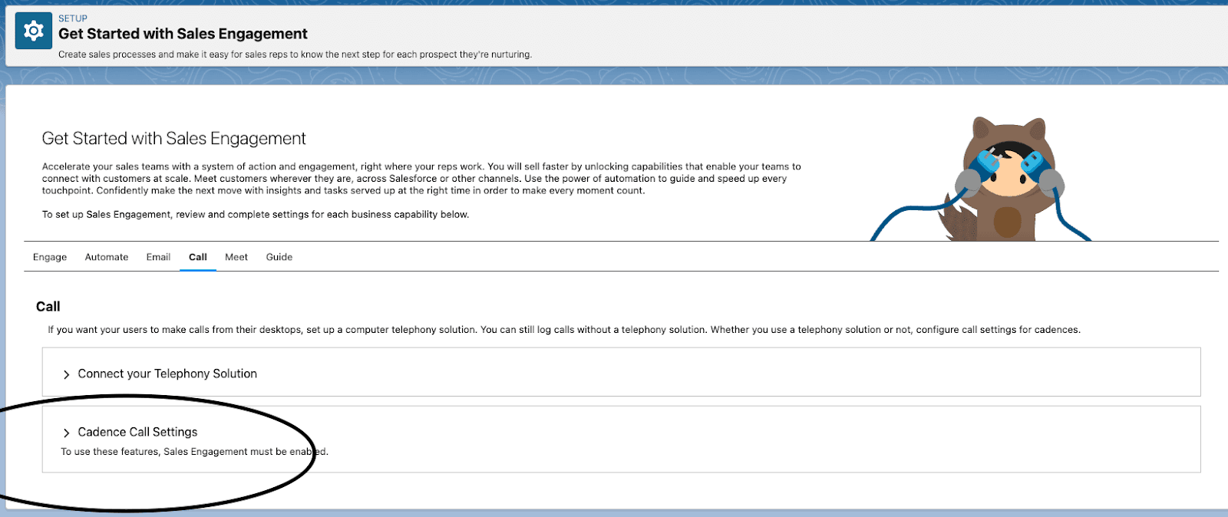Click the Setup gear icon

click(x=34, y=31)
